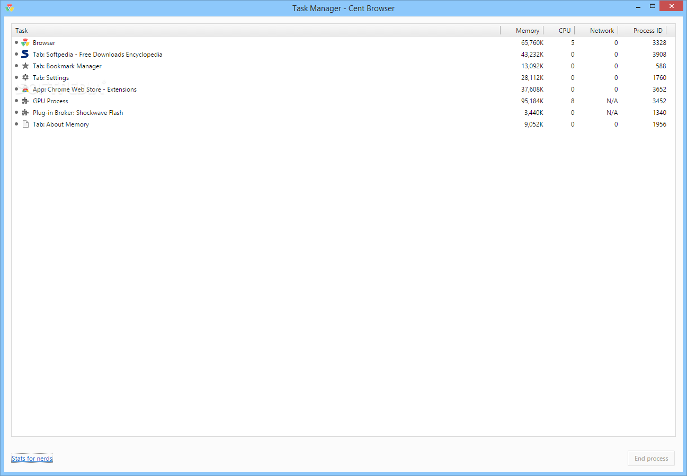687x476 pixels.
Task: Click process ID 3452
Action: (x=659, y=101)
